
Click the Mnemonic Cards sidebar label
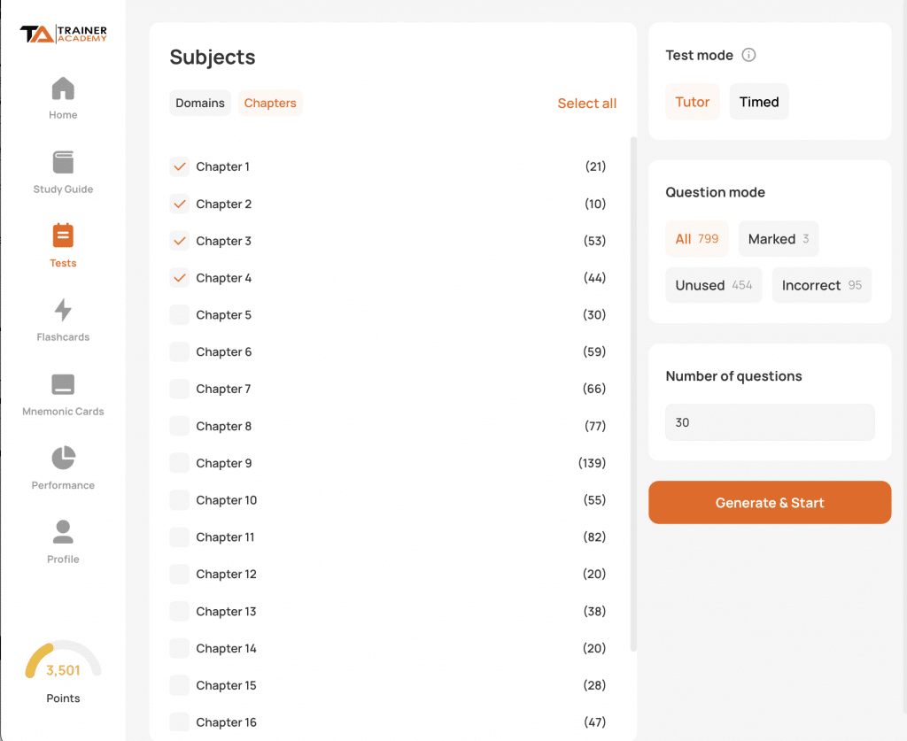pos(63,411)
